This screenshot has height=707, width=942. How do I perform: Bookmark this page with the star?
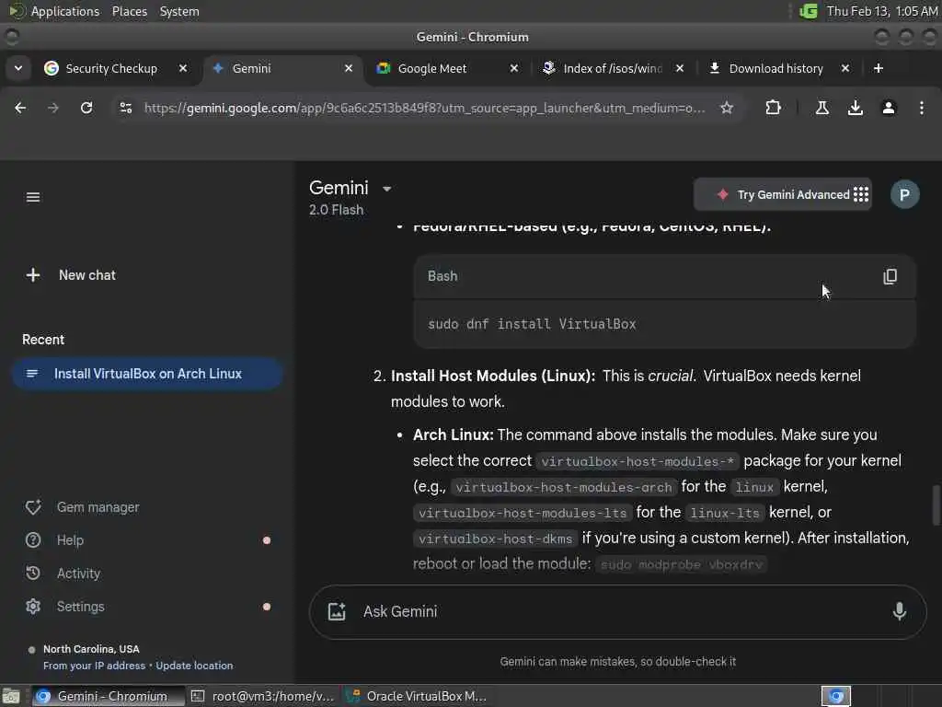(x=727, y=108)
